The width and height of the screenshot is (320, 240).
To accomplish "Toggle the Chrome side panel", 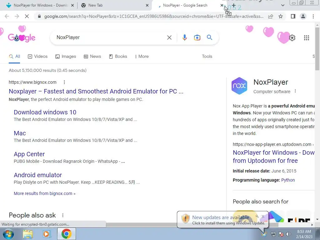I will click(x=293, y=16).
